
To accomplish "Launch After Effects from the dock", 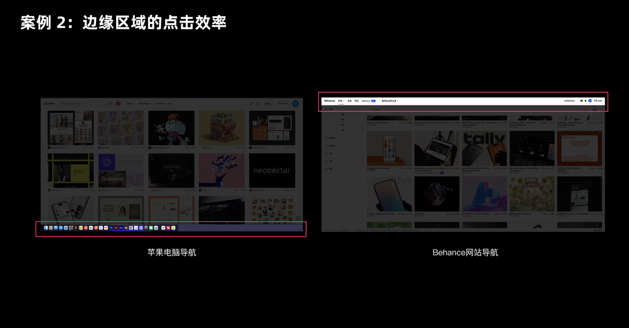I will (x=121, y=228).
